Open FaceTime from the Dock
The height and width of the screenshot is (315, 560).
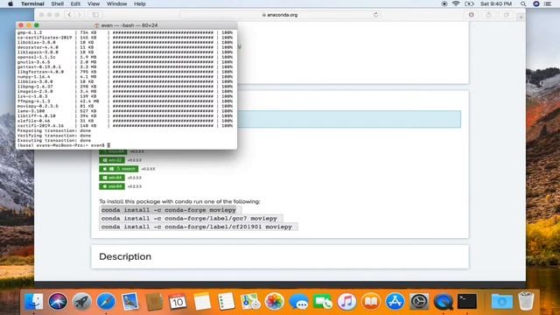click(x=323, y=302)
